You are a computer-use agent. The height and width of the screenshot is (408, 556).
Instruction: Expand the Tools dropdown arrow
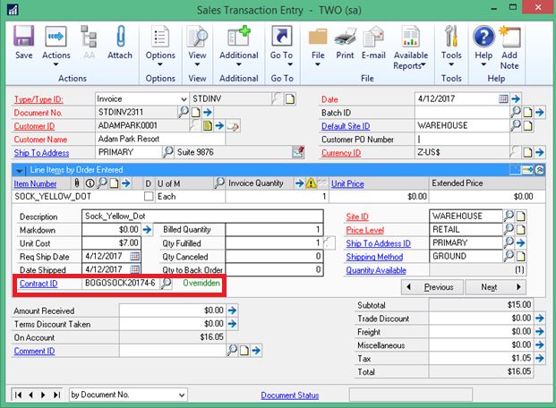tap(451, 64)
